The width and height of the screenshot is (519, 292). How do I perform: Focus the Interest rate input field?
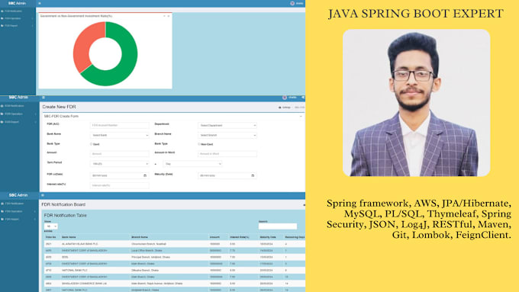(120, 185)
